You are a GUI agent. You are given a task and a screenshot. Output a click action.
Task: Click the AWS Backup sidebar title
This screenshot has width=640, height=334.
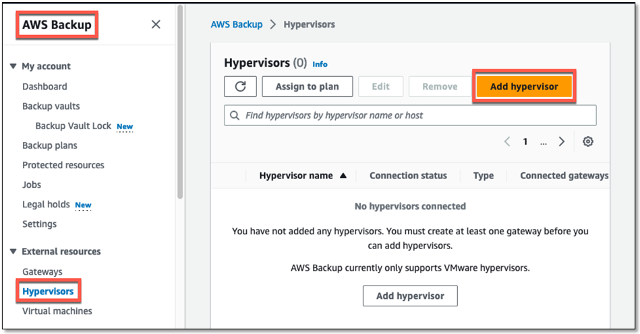click(57, 24)
